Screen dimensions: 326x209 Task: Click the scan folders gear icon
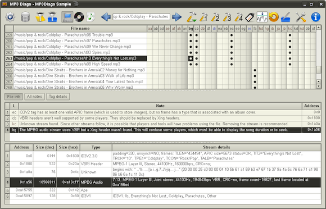click(10, 17)
